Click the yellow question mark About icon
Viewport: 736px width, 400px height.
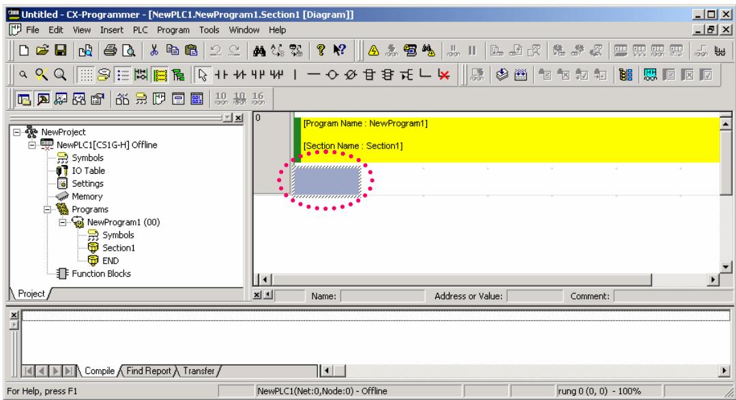pos(321,50)
